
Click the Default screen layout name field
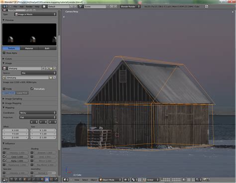point(59,6)
